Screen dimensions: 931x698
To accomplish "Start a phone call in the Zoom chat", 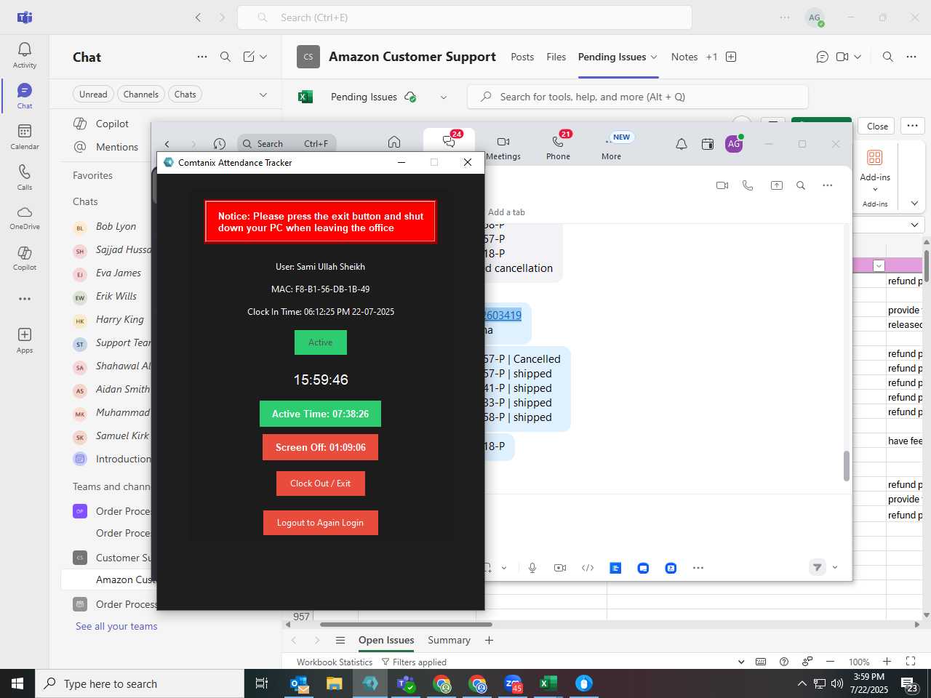I will 748,185.
